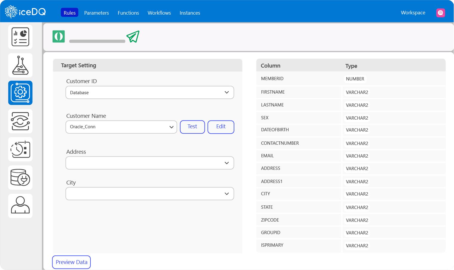This screenshot has width=454, height=270.
Task: Open the data sync sidebar icon
Action: point(20,121)
